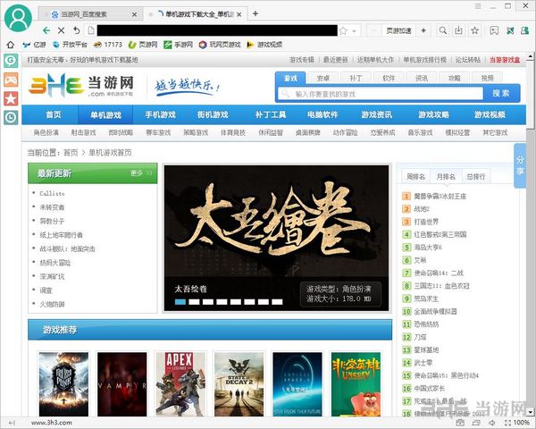Open the 开放平台 bookmark
Image resolution: width=536 pixels, height=429 pixels.
70,45
